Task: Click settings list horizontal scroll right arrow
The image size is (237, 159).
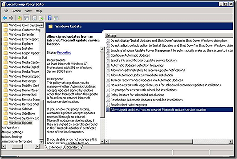Action: [231, 141]
